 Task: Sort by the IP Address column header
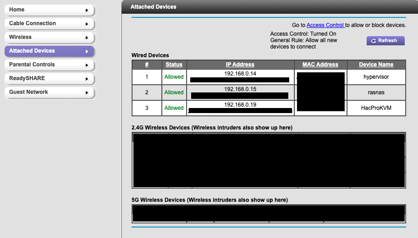click(x=240, y=65)
